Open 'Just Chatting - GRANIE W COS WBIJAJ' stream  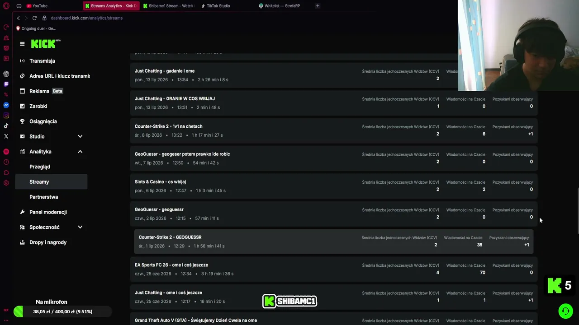334,103
